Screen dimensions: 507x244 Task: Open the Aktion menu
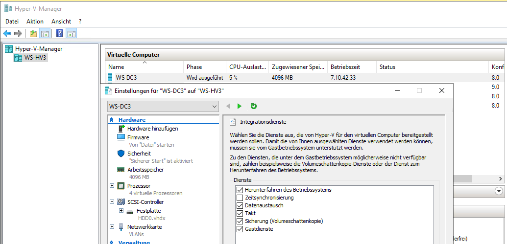click(x=35, y=22)
